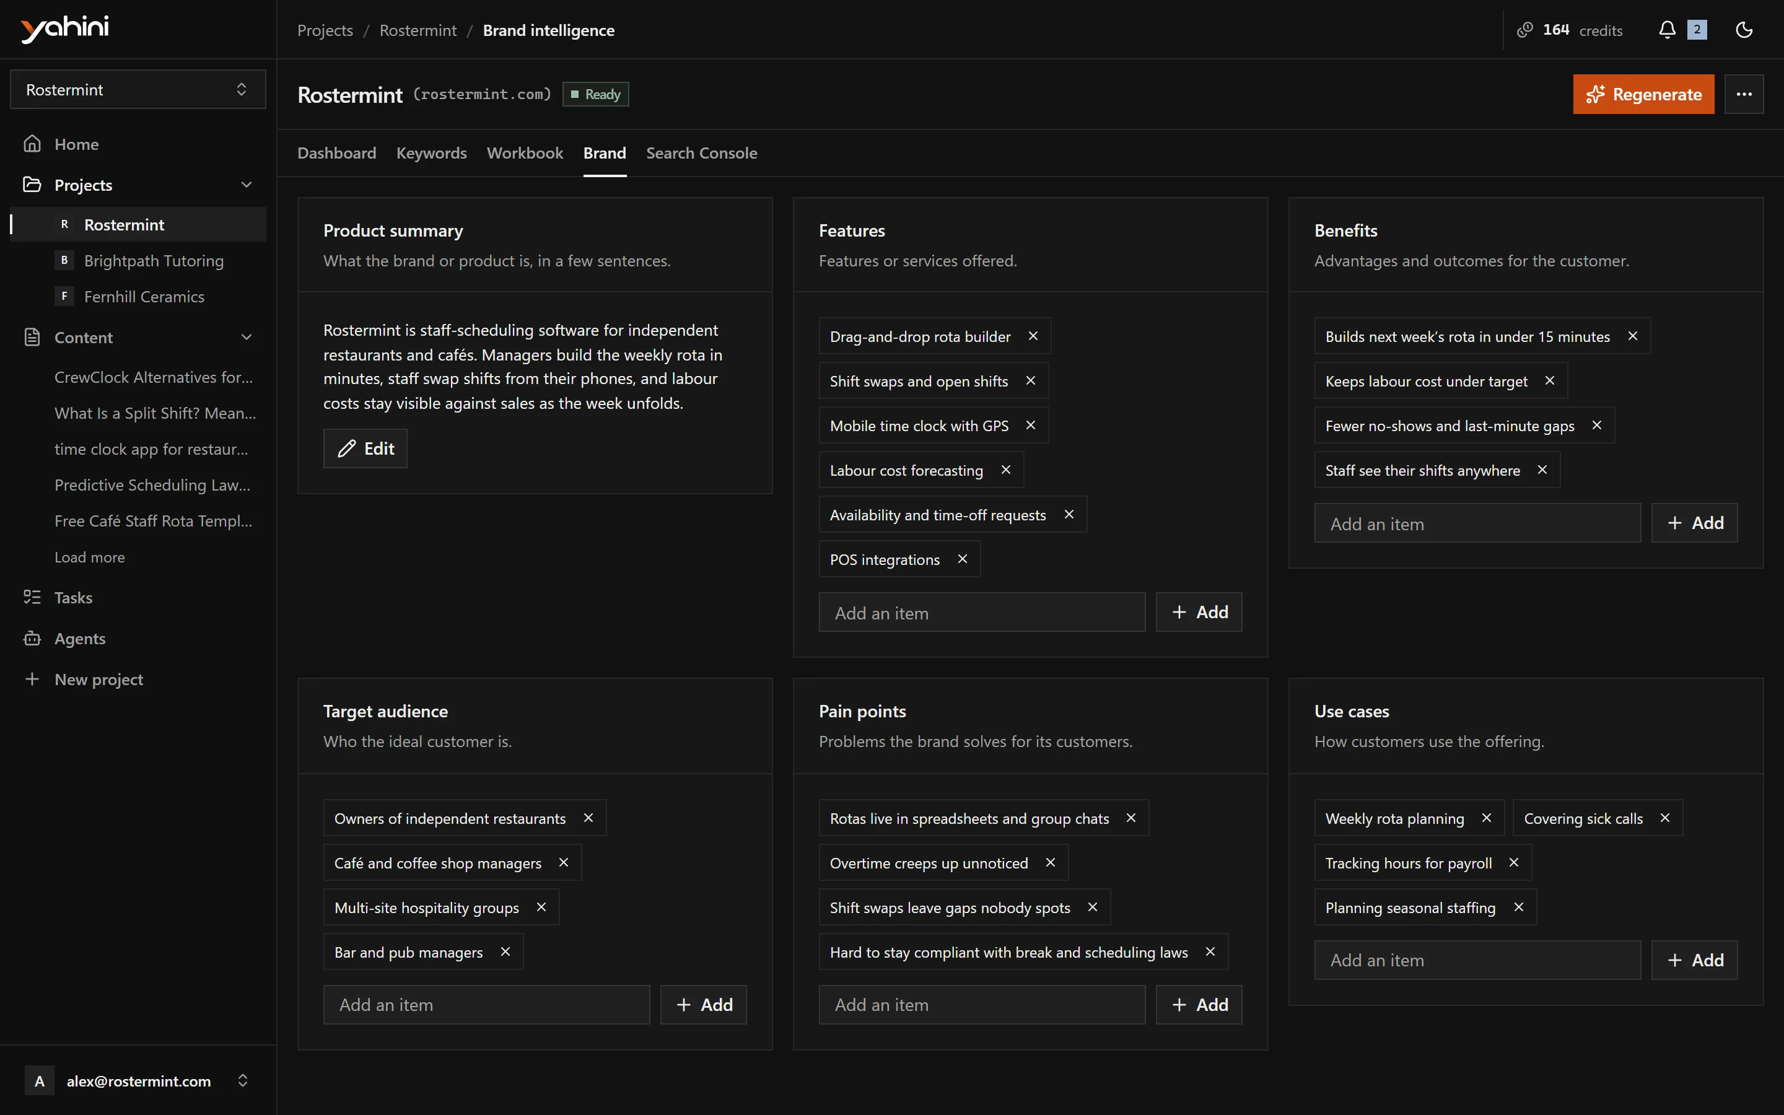Remove 'Planning seasonal staffing' tag
The width and height of the screenshot is (1784, 1115).
(1519, 907)
